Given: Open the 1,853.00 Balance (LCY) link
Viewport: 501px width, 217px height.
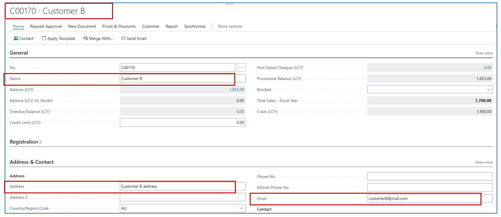Looking at the screenshot, I should (x=236, y=90).
